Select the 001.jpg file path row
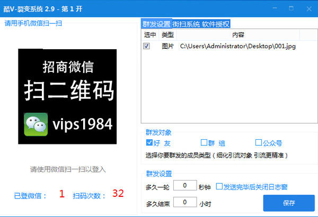Image resolution: width=318 pixels, height=217 pixels. point(229,46)
